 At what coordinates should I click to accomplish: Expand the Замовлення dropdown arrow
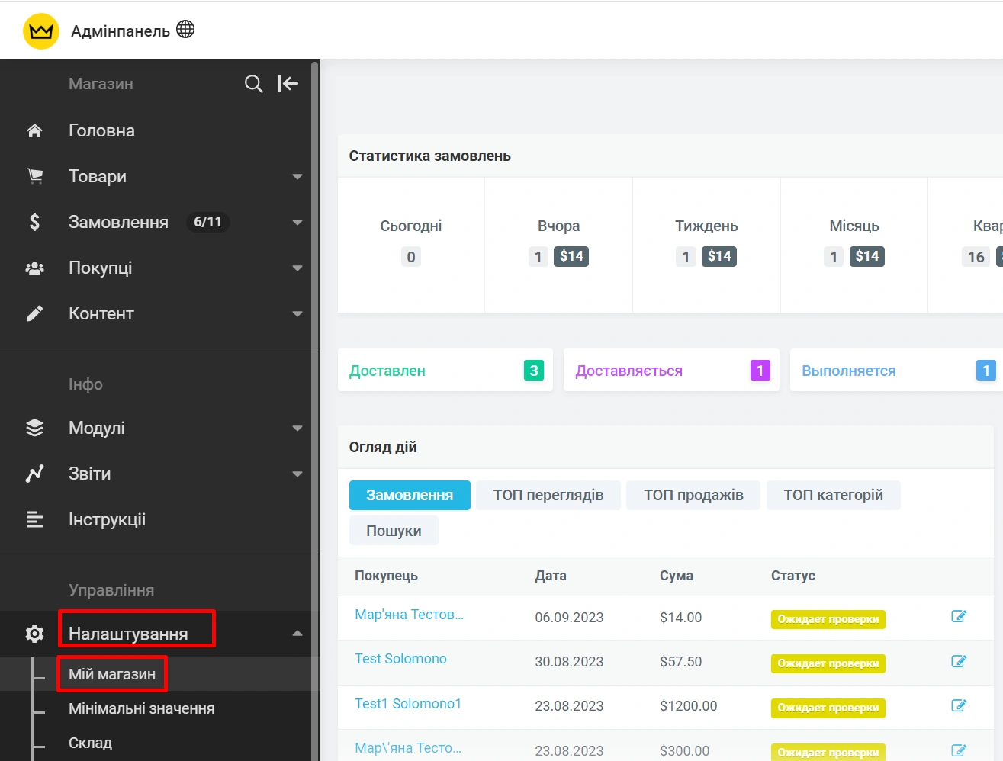[297, 223]
